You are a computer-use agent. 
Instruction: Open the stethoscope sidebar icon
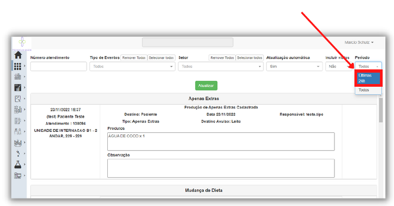coord(17,153)
